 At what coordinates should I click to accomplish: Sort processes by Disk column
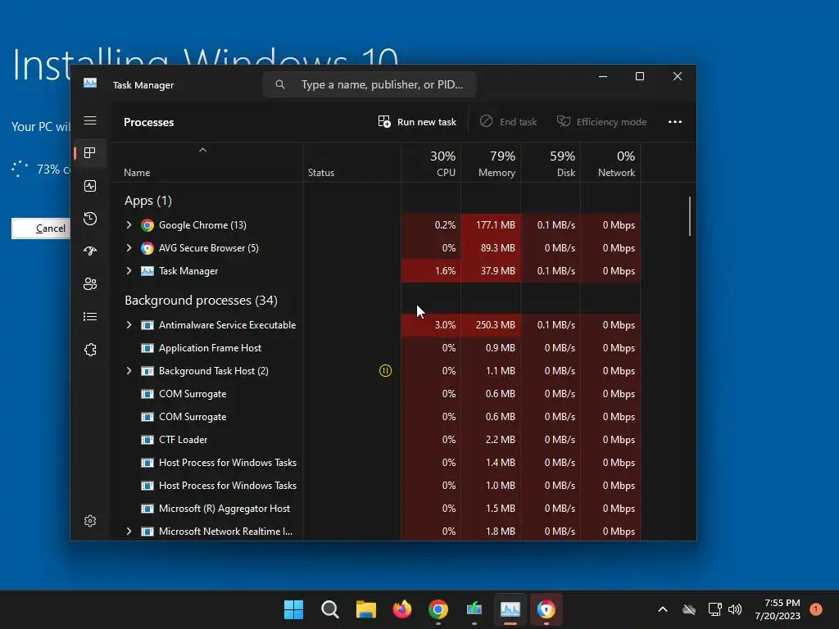pyautogui.click(x=551, y=164)
